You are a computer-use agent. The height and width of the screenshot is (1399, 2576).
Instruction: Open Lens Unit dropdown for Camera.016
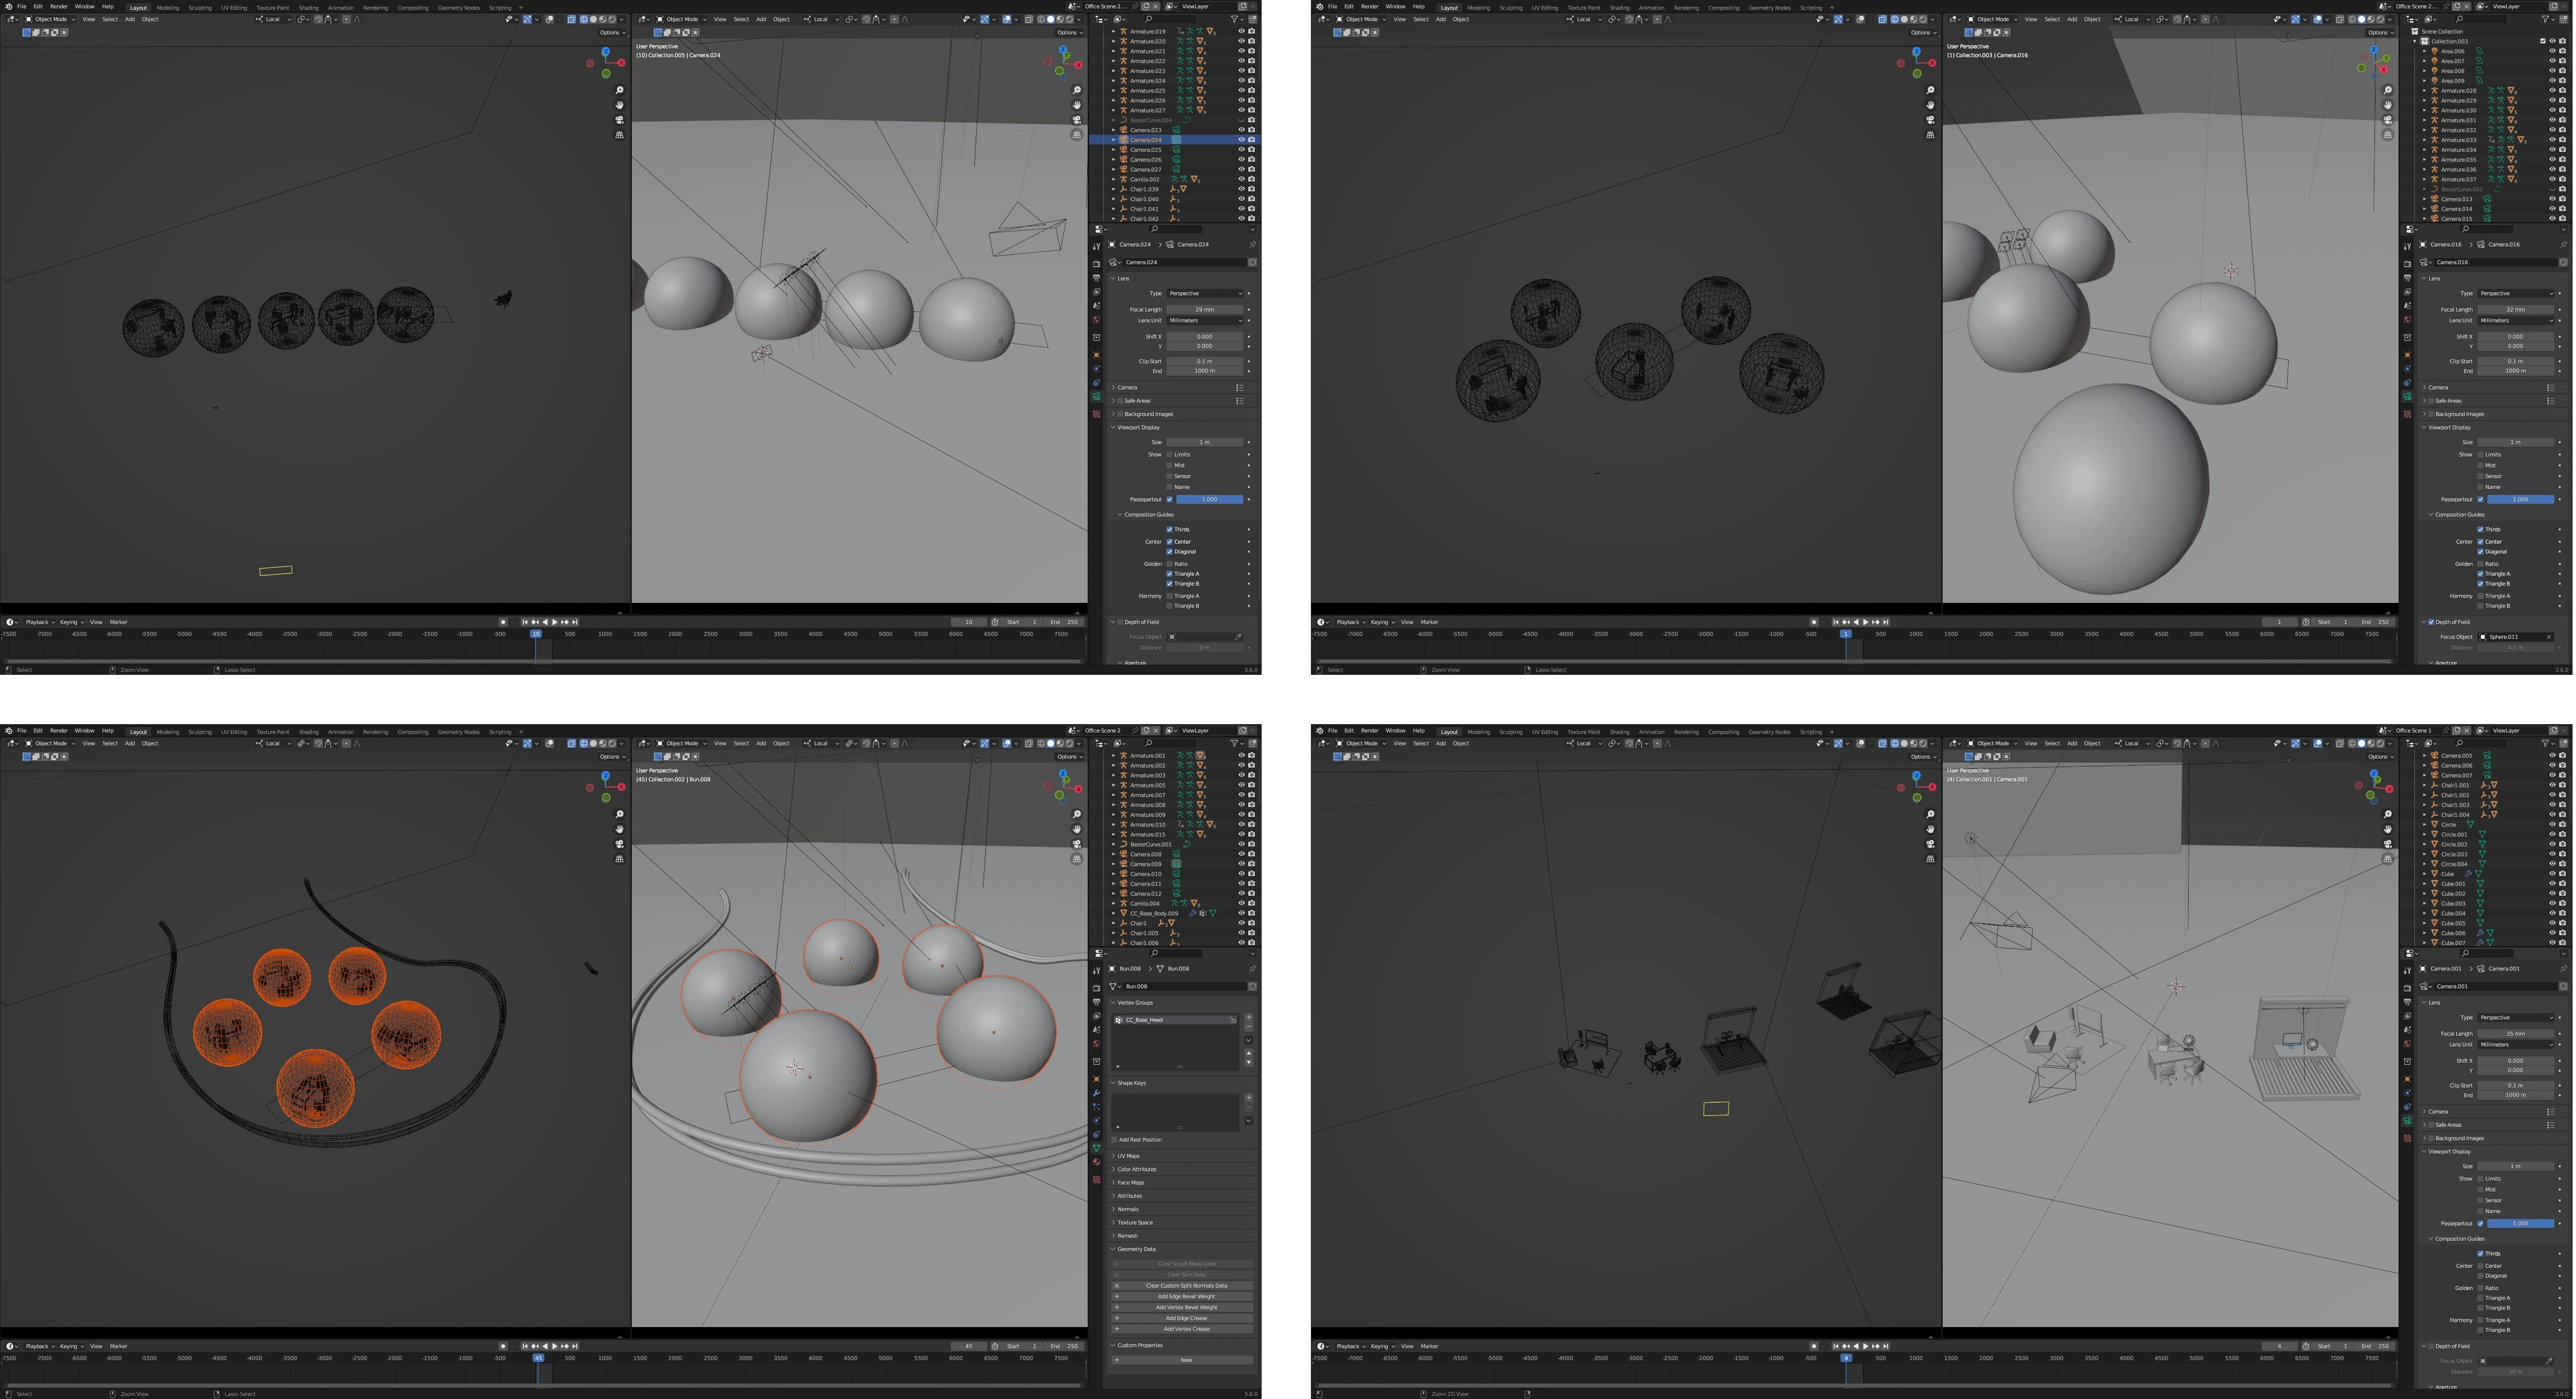pyautogui.click(x=2516, y=320)
